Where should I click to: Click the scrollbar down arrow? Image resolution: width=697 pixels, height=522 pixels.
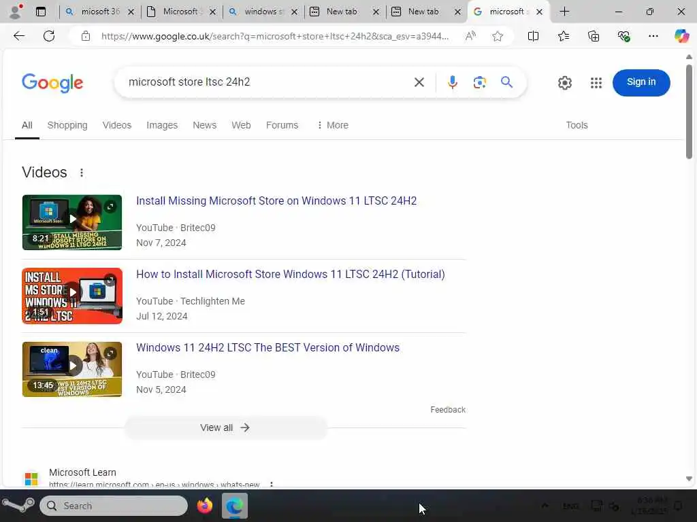(689, 478)
